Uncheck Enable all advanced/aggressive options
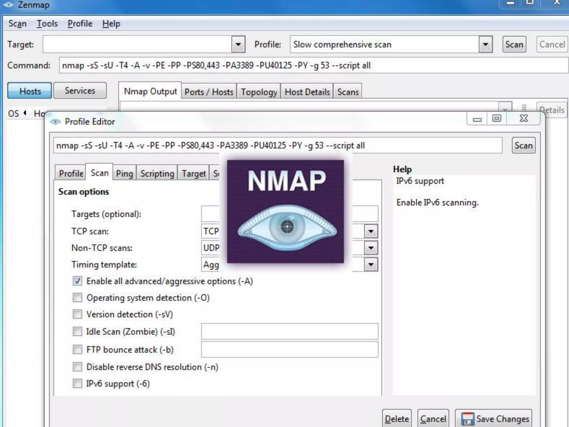 point(78,281)
